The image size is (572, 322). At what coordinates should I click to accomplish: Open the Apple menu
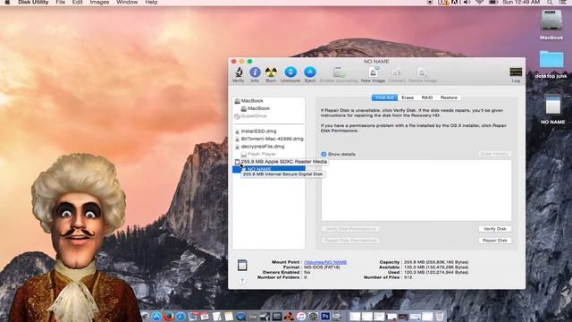point(7,3)
